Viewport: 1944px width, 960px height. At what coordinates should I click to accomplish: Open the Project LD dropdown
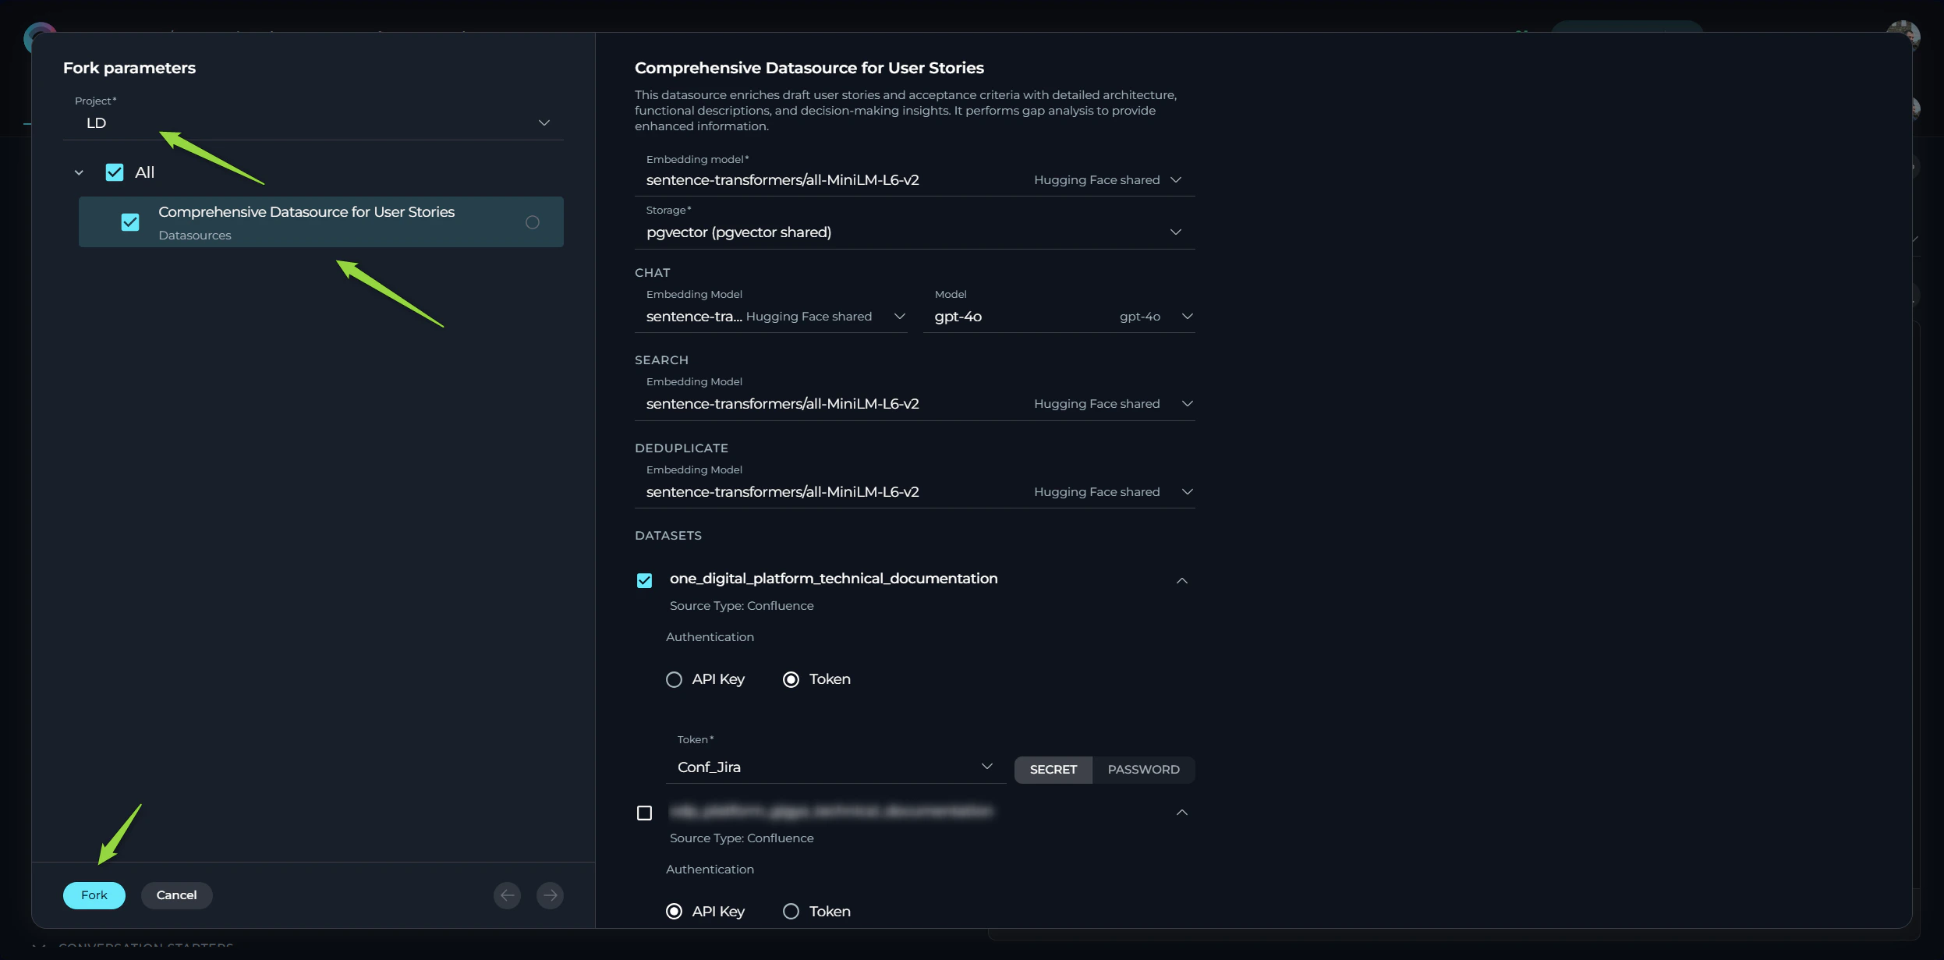pos(544,122)
